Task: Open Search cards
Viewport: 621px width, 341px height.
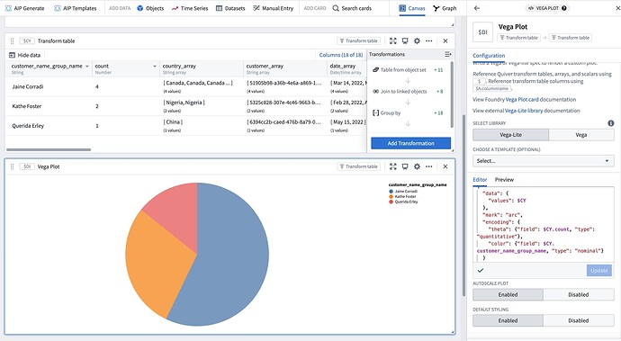Action: 352,8
